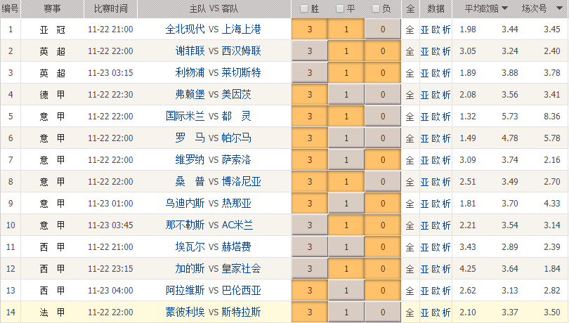Click odds value 8.36 in row 5
Screen dimensions: 569x323
click(552, 117)
